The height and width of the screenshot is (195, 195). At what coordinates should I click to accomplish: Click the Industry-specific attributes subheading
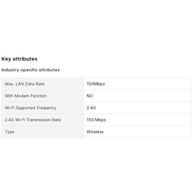[31, 70]
